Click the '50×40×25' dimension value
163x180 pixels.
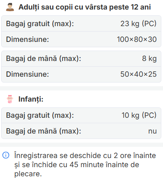pos(139,74)
